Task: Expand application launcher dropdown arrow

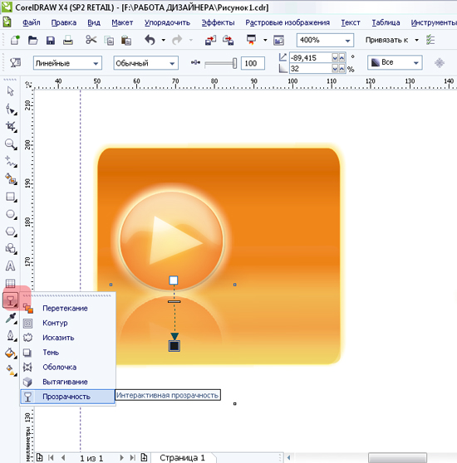Action: pos(265,40)
